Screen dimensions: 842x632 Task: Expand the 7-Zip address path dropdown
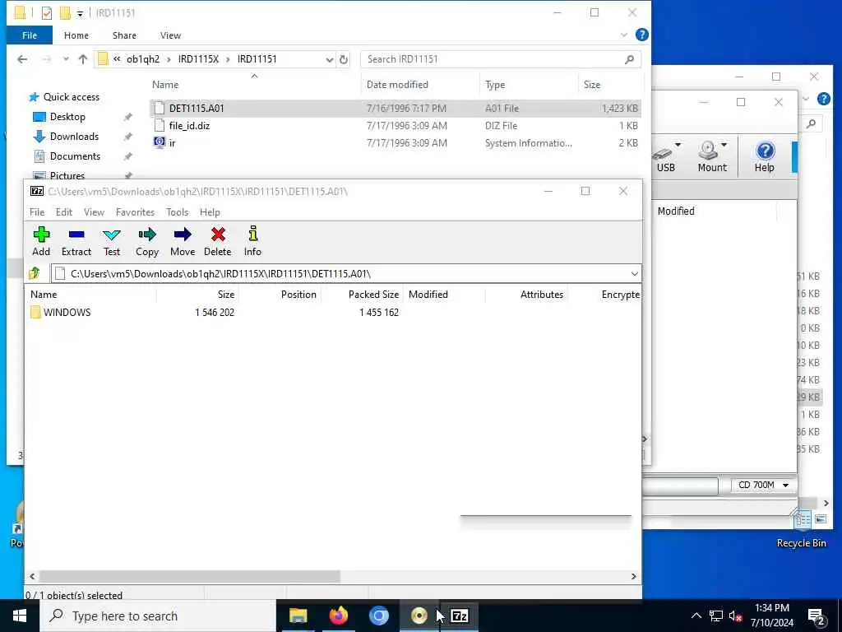click(x=634, y=273)
